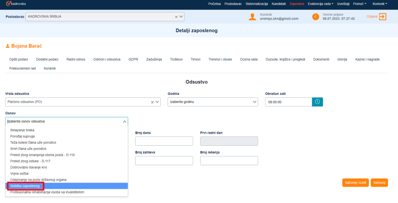The image size is (398, 203).
Task: Click the user avatar icon near Korisnik
Action: [252, 17]
